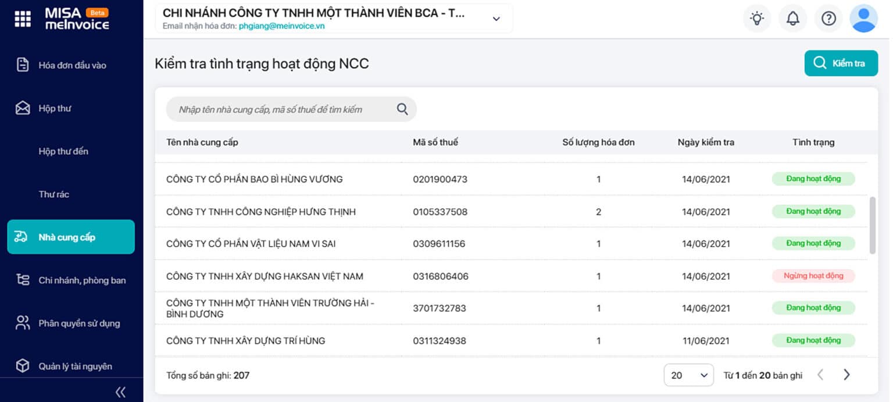Open the app grid menu icon

pyautogui.click(x=22, y=19)
